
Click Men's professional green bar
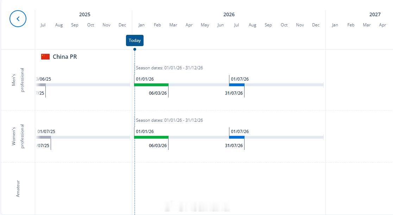tap(151, 85)
